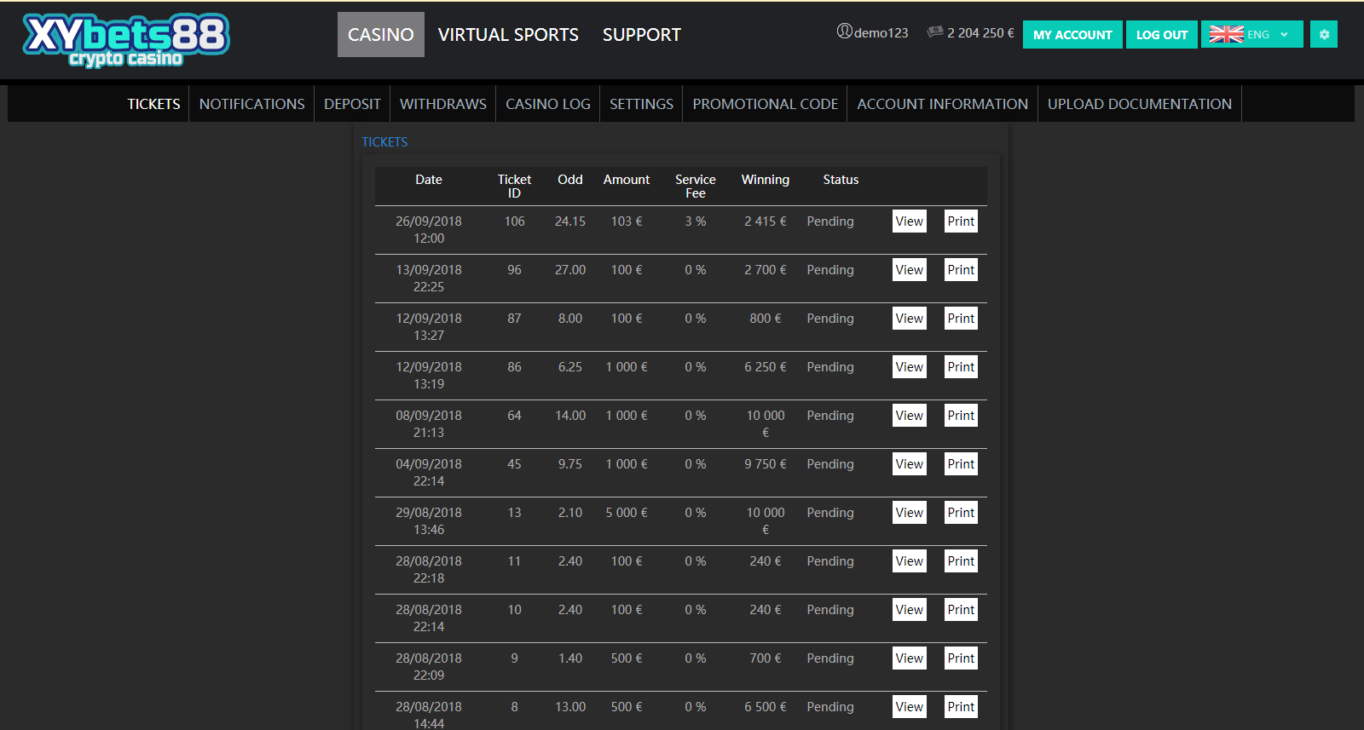Open the Casino main menu item

point(380,35)
